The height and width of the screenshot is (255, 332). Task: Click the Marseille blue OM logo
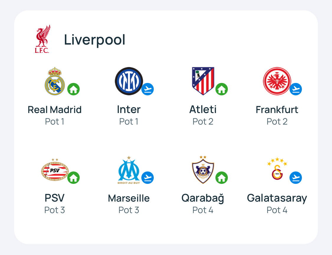point(129,170)
